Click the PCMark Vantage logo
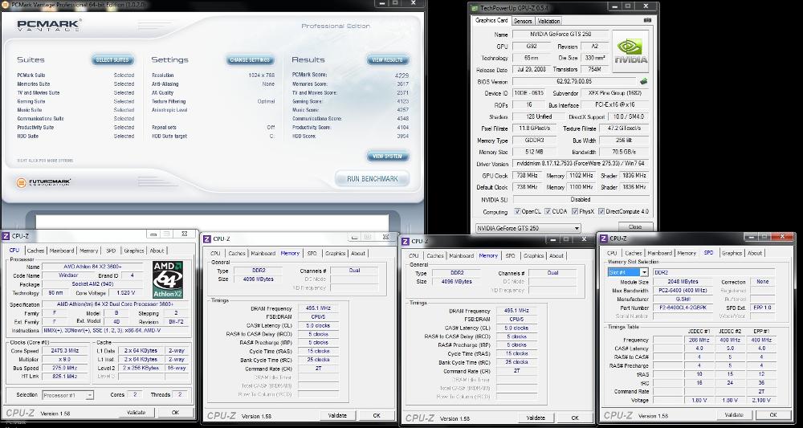 (x=49, y=25)
